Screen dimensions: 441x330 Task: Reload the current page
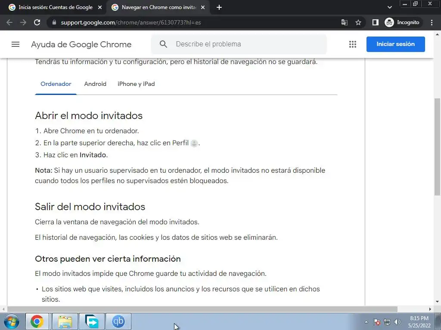coord(37,22)
